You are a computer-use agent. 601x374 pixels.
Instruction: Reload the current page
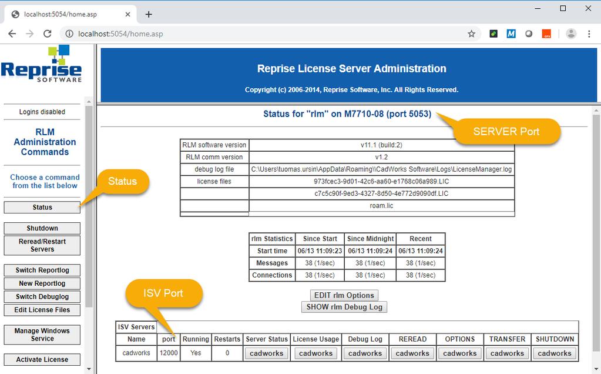47,34
